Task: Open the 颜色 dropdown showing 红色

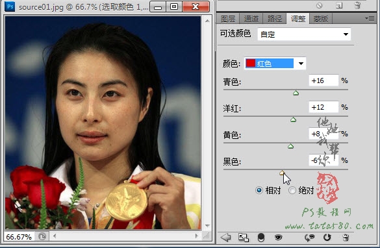Action: click(x=275, y=64)
